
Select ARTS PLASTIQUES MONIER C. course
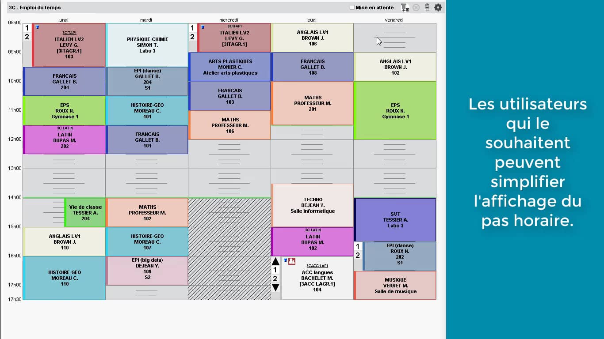coord(229,67)
